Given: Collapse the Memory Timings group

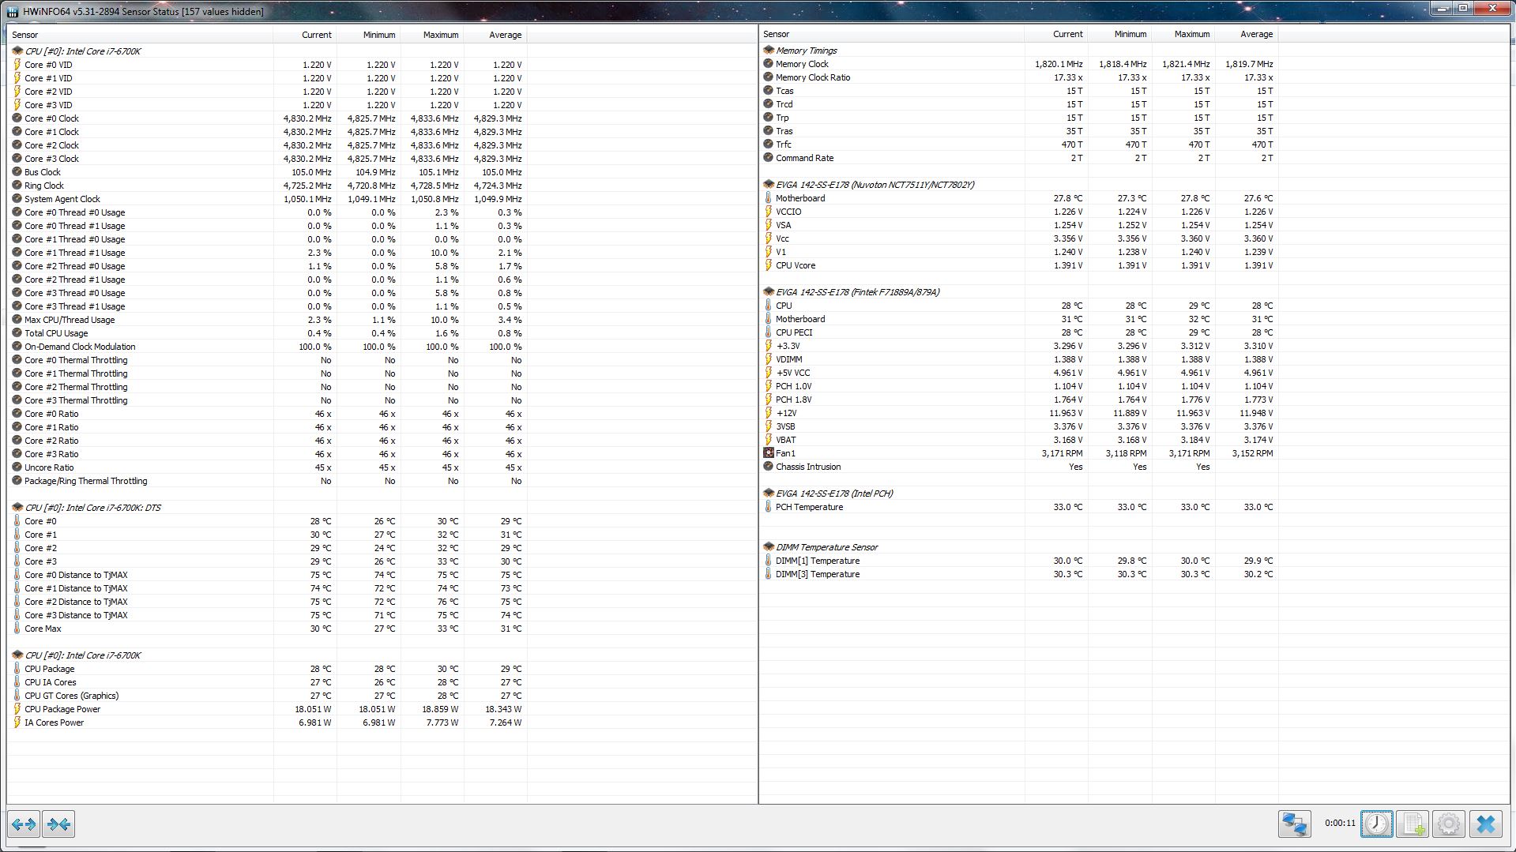Looking at the screenshot, I should click(768, 51).
